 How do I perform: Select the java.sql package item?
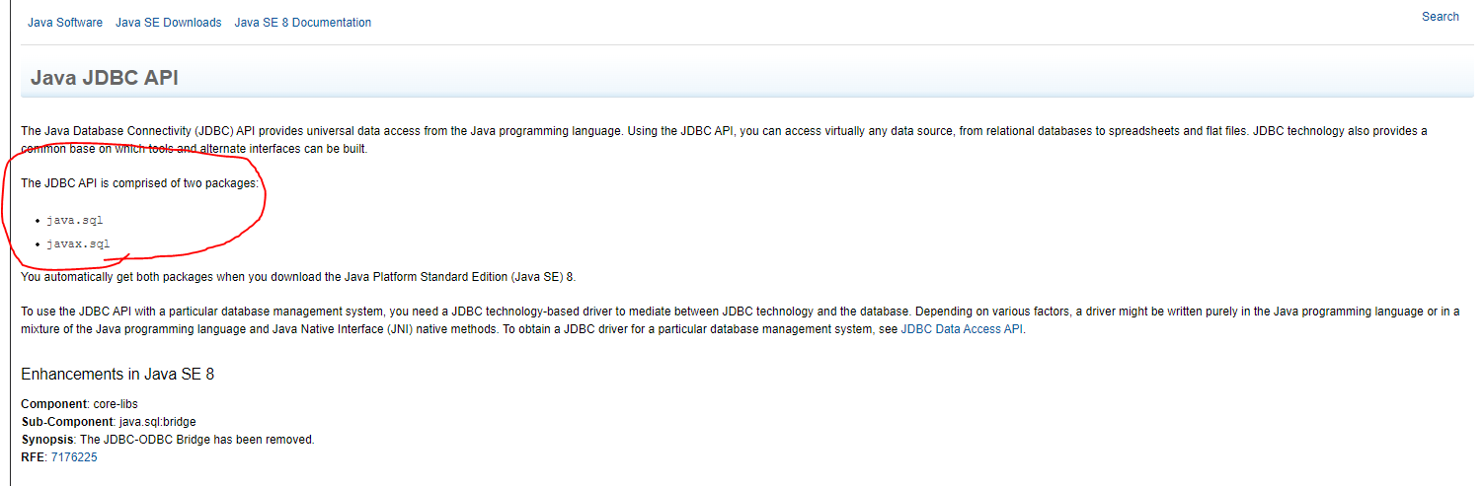[74, 220]
